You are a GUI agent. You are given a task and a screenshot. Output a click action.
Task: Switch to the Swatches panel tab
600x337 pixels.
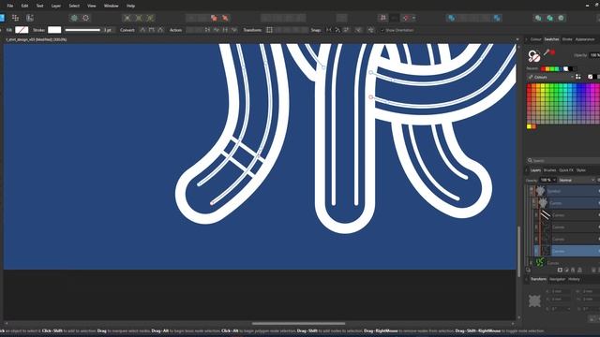[x=551, y=39]
